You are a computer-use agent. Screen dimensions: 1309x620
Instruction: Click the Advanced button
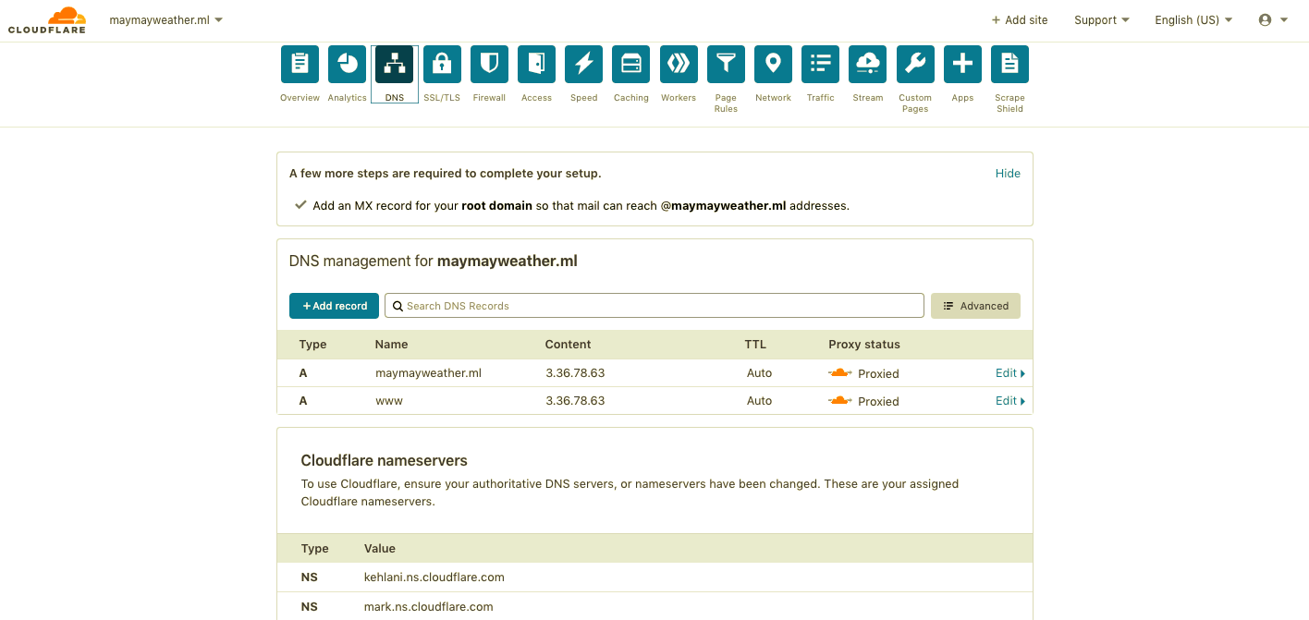(x=975, y=306)
